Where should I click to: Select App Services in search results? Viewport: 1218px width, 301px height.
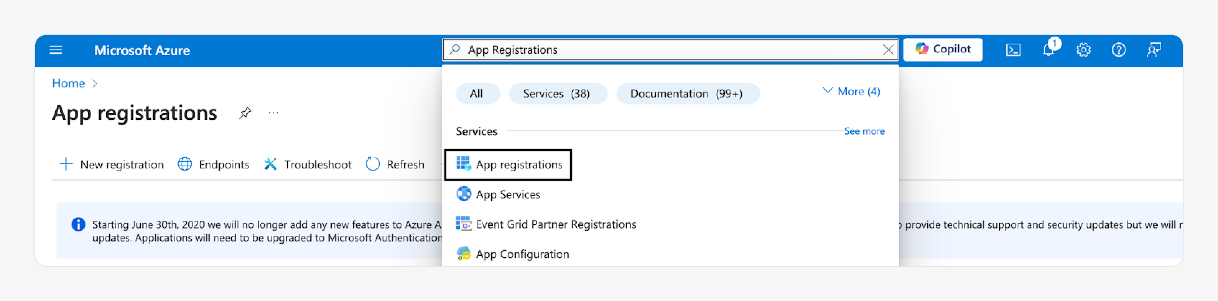click(x=507, y=194)
